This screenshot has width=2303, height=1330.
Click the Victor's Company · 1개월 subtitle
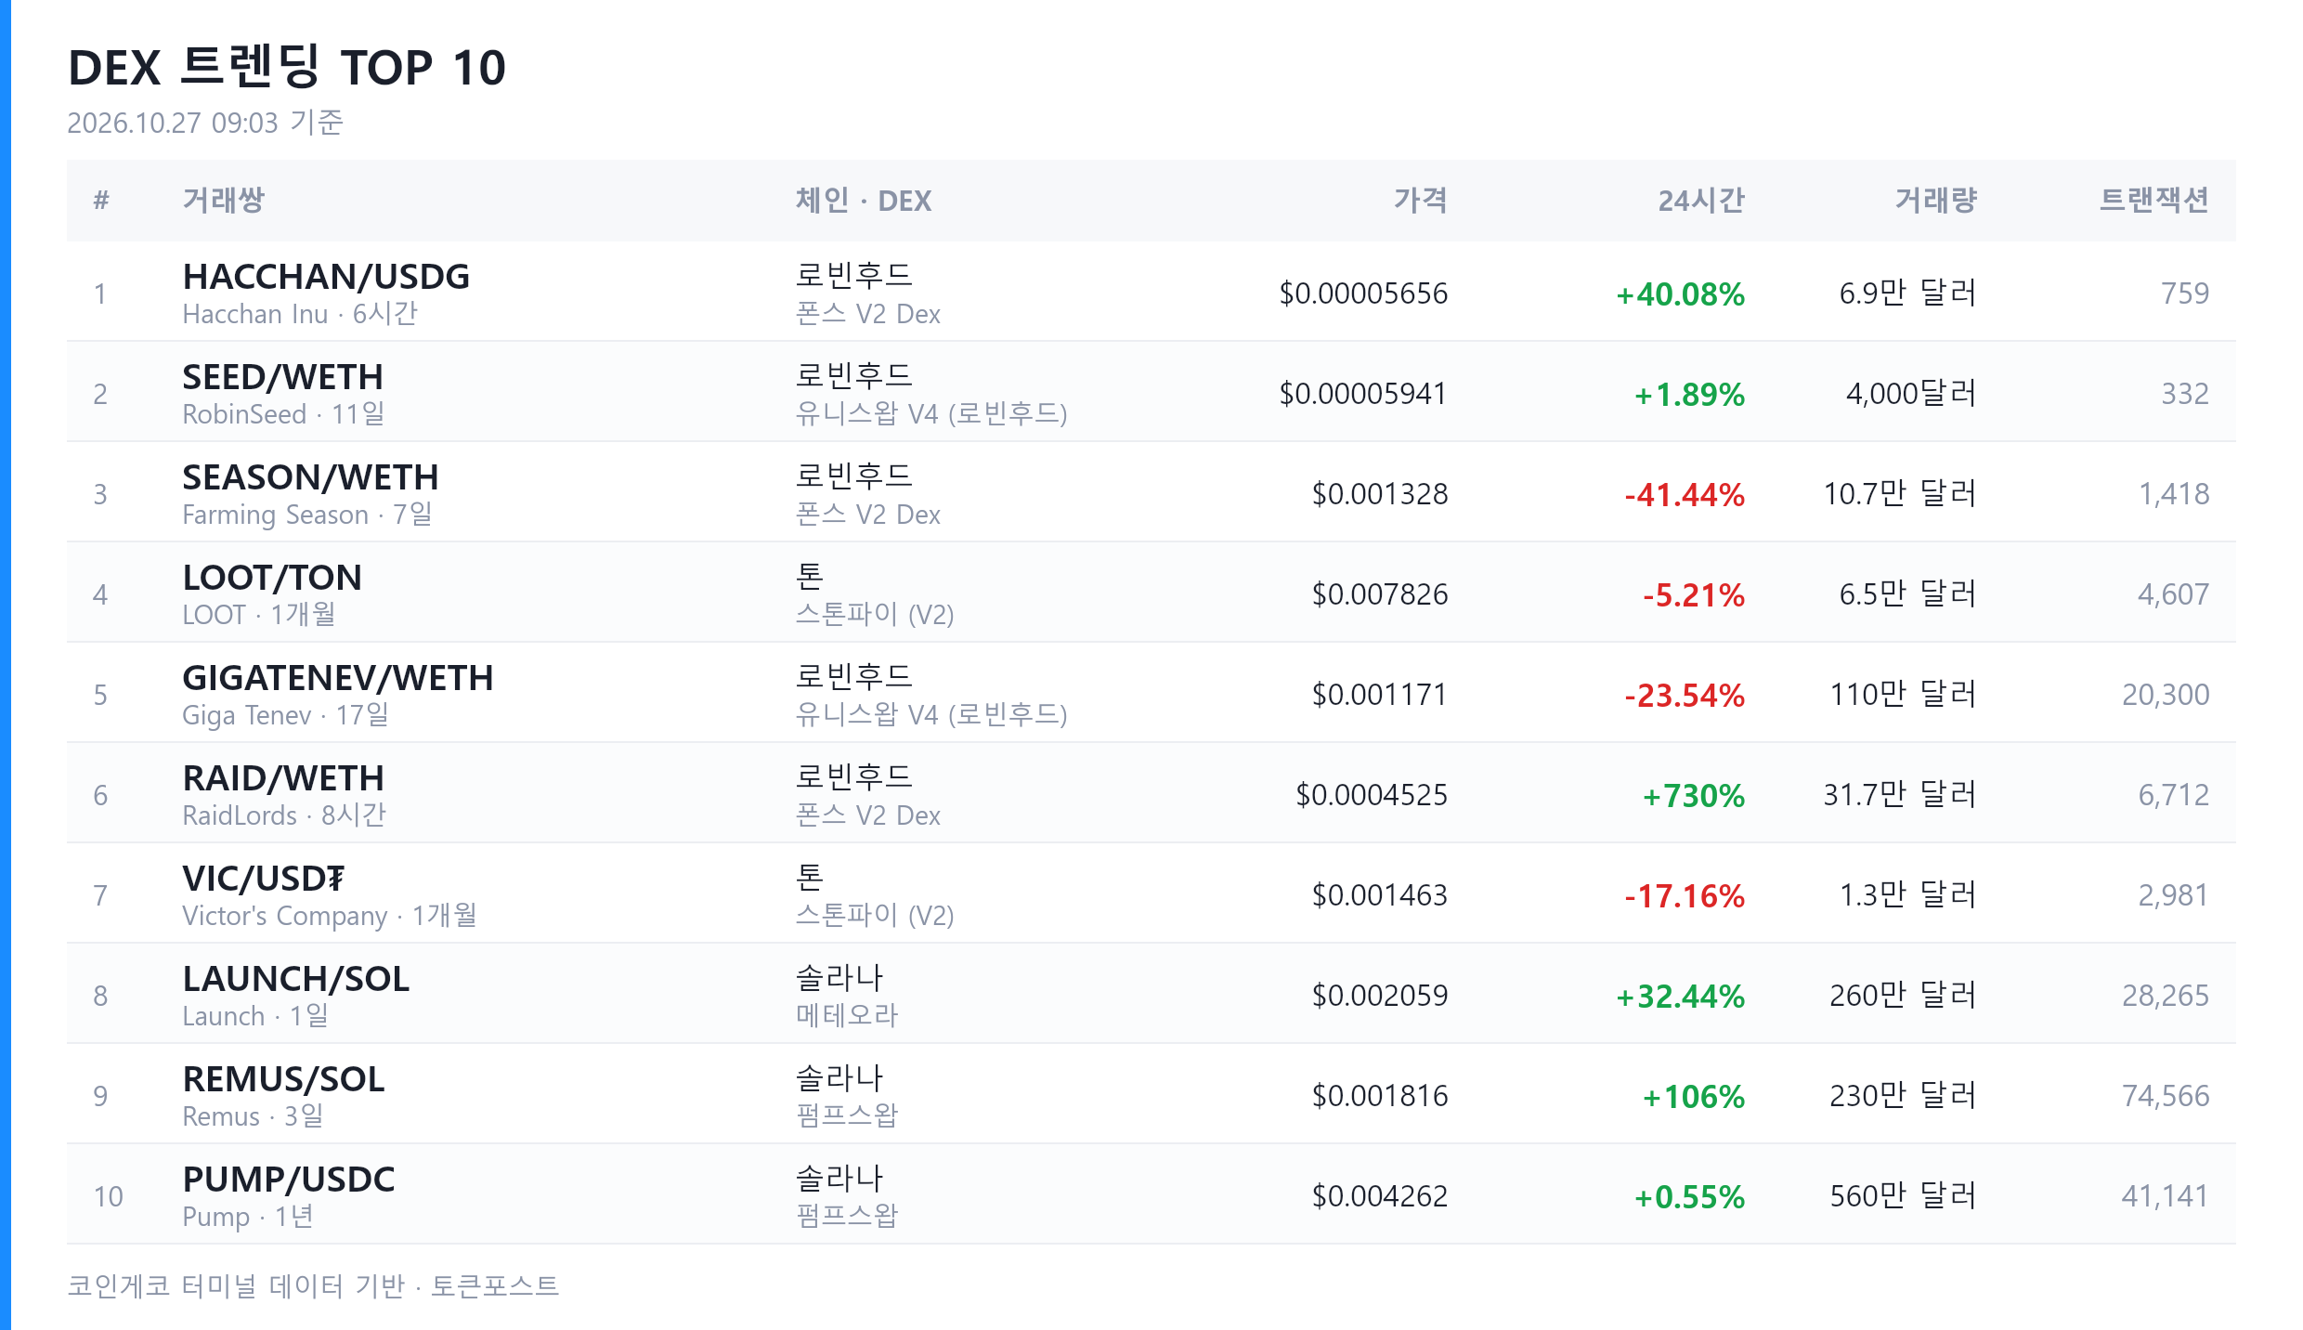click(x=330, y=916)
